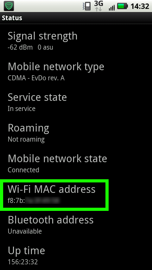Image resolution: width=152 pixels, height=270 pixels.
Task: Tap the In service value
Action: (22, 109)
